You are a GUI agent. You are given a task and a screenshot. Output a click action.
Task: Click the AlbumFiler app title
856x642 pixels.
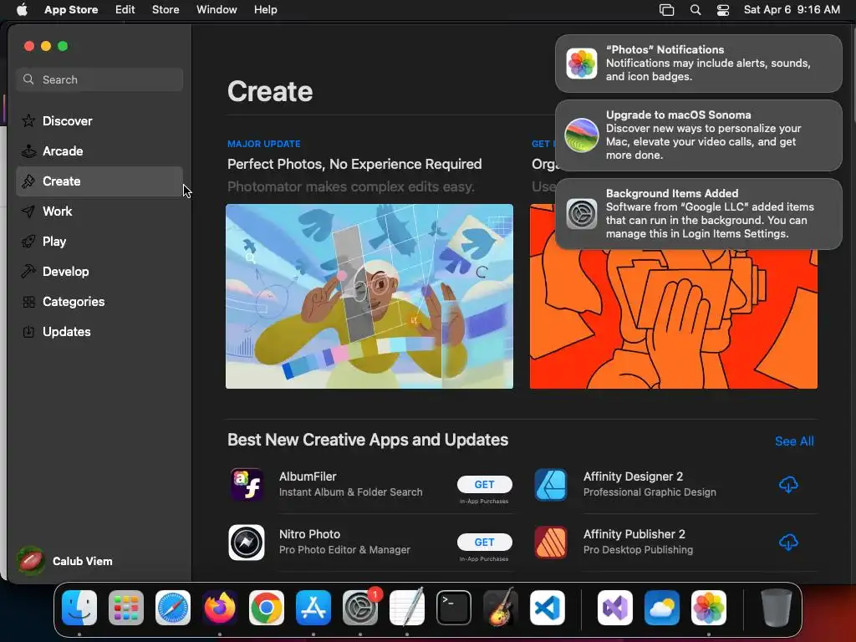[308, 476]
